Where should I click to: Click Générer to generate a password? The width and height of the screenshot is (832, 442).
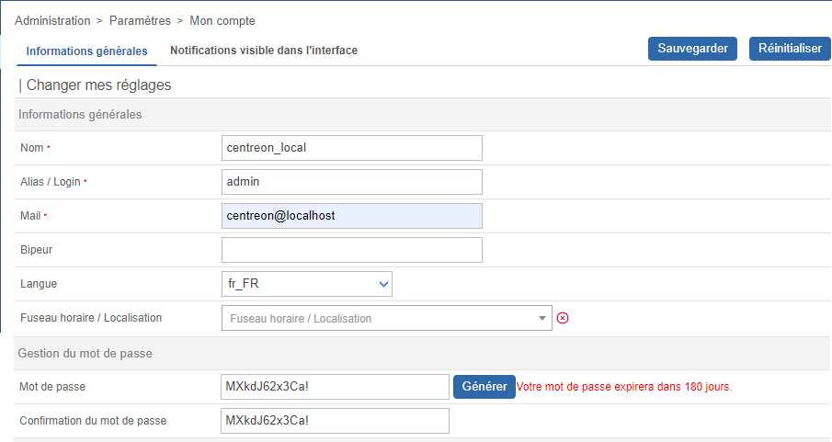484,387
